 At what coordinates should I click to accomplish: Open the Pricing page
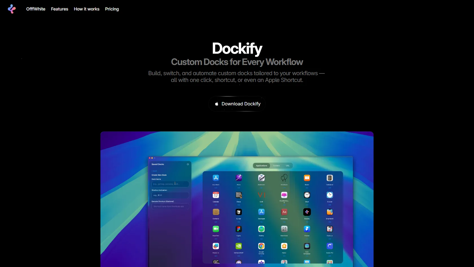pyautogui.click(x=112, y=9)
